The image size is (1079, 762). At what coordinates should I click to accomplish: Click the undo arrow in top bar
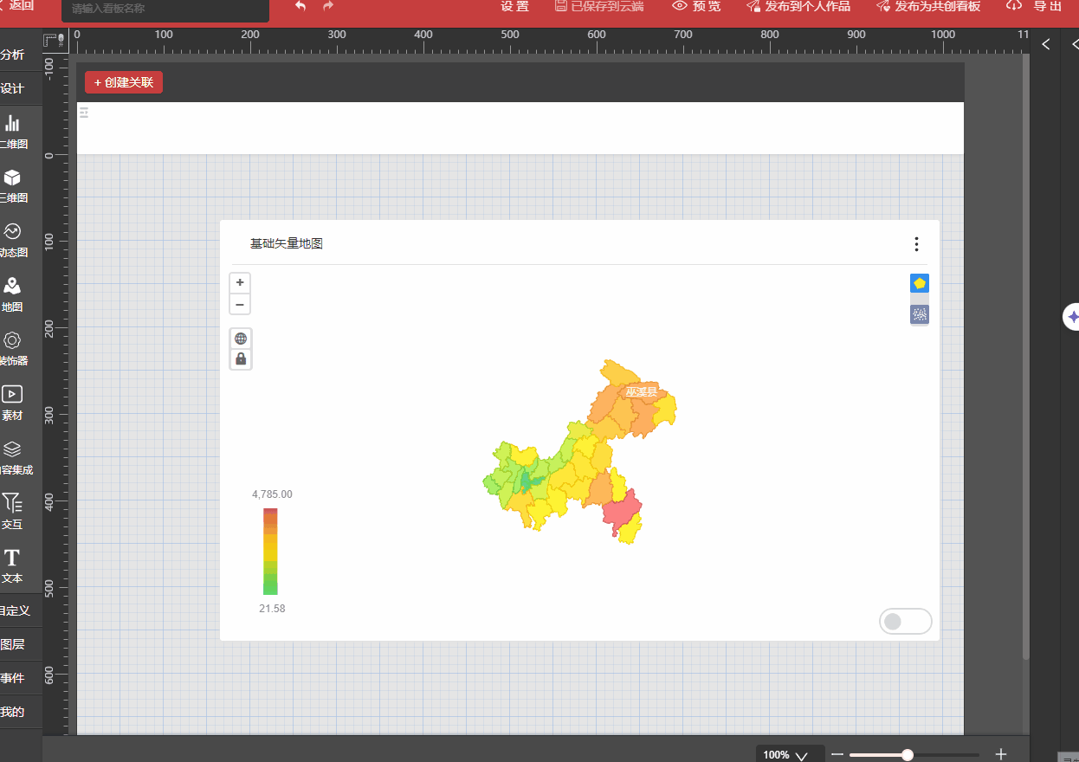tap(300, 6)
